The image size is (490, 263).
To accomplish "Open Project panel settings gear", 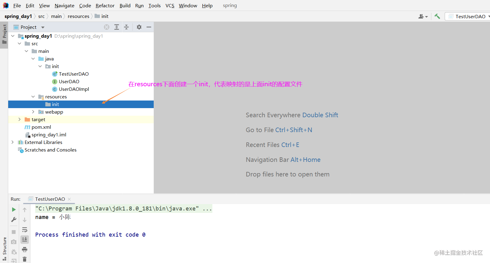I will click(139, 27).
